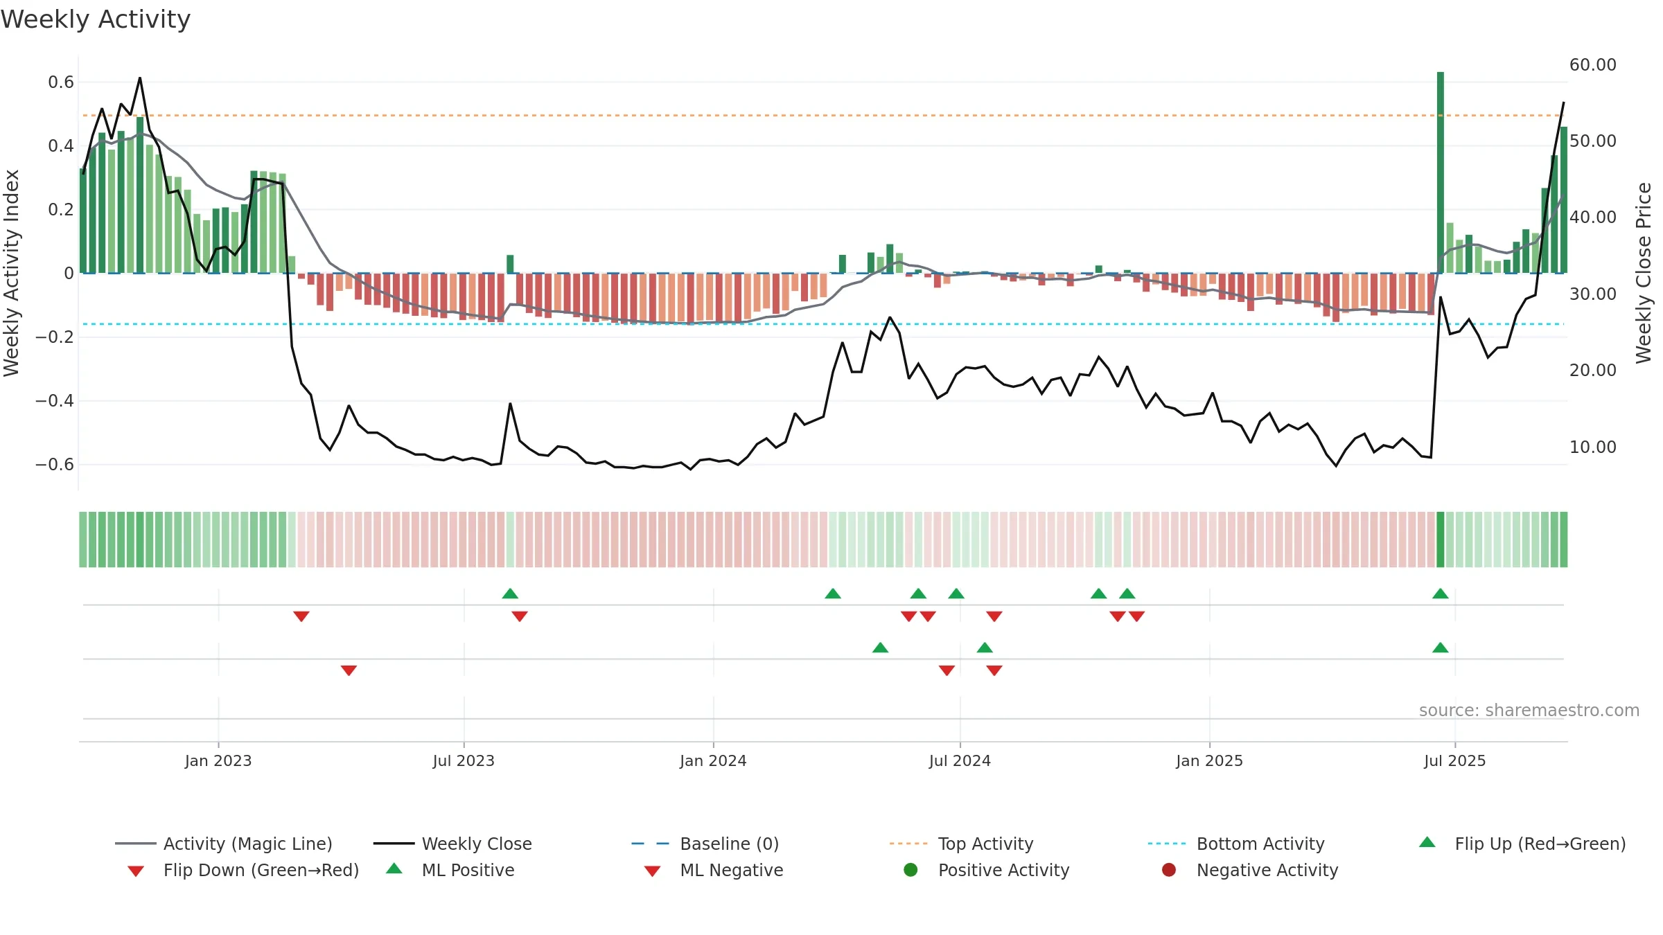Click the source: sharemaestro.com text
Screen dimensions: 1663x935
pos(1529,711)
